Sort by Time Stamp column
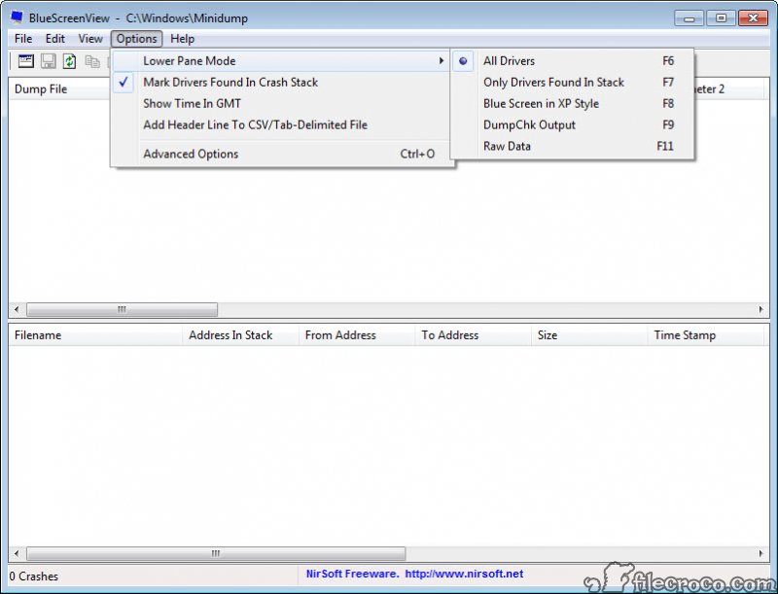Screen dimensions: 778x594 pos(706,335)
